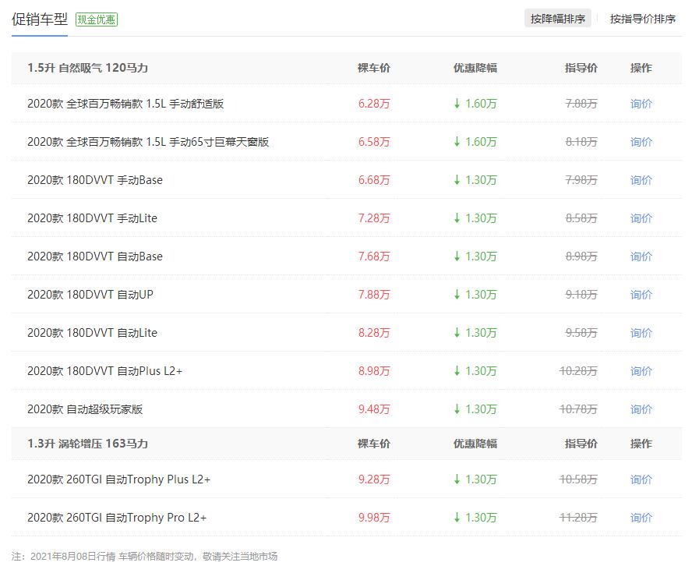Click 询价 for 手动65寸巨幕天窗版

tap(641, 142)
